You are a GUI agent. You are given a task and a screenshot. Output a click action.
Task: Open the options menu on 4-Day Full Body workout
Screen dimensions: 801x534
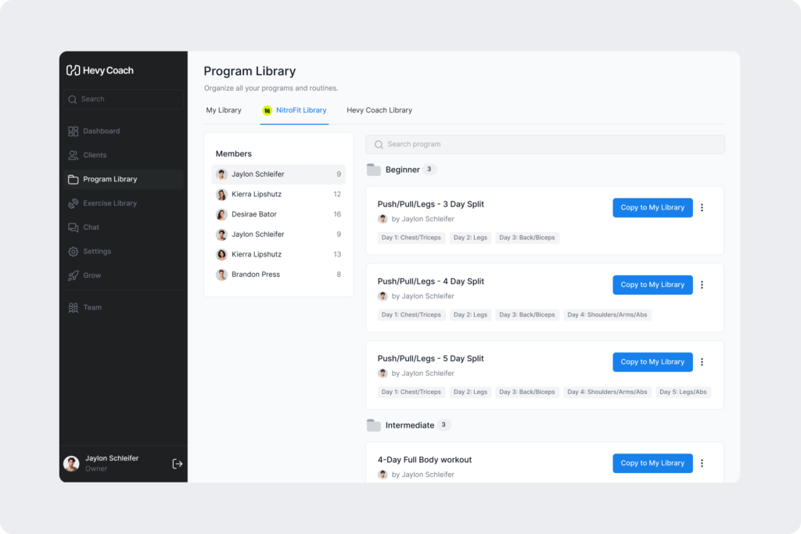click(x=702, y=463)
